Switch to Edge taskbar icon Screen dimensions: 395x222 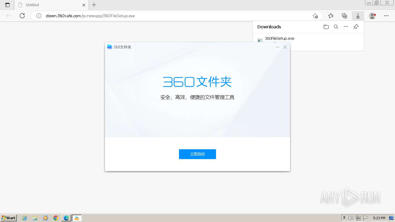pos(66,218)
